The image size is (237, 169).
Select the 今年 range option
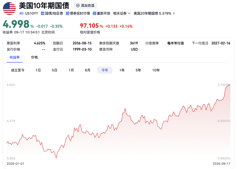coord(105,70)
